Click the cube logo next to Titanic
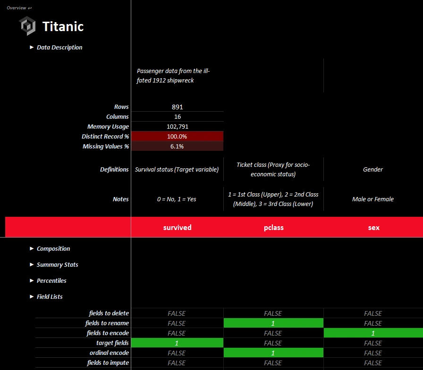 [28, 26]
